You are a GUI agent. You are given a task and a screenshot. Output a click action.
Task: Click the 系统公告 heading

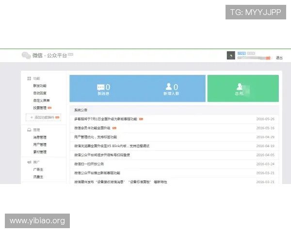coord(81,110)
